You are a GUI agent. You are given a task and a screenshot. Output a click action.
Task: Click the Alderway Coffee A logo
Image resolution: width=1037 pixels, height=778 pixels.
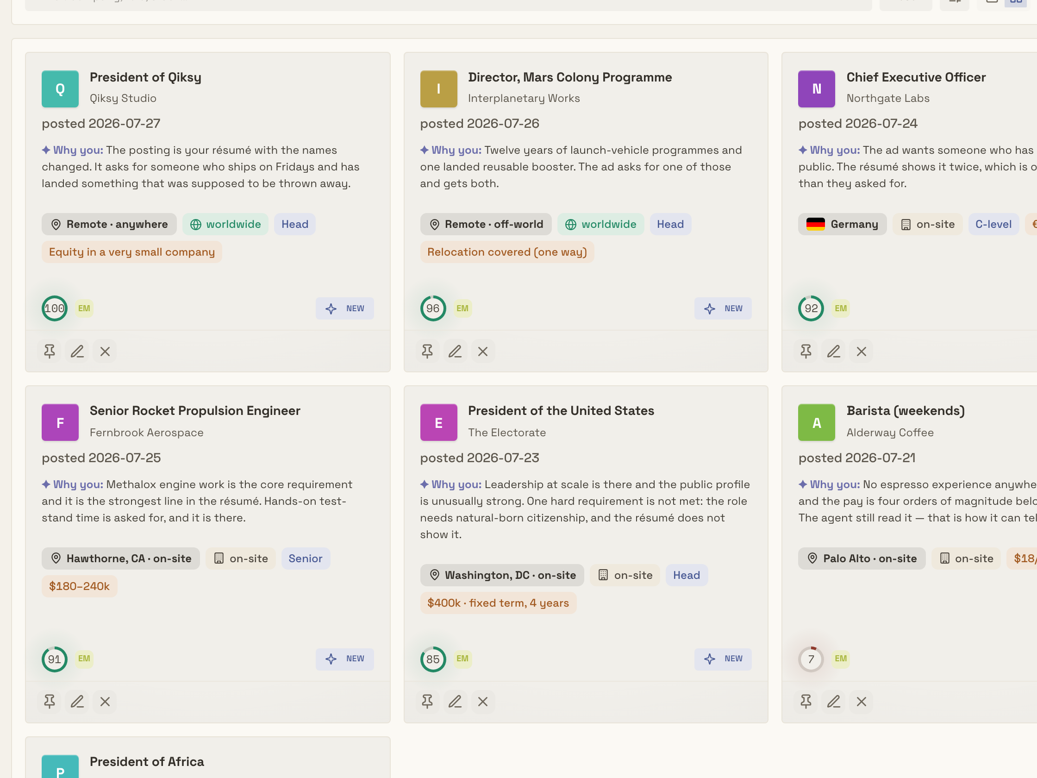point(817,422)
